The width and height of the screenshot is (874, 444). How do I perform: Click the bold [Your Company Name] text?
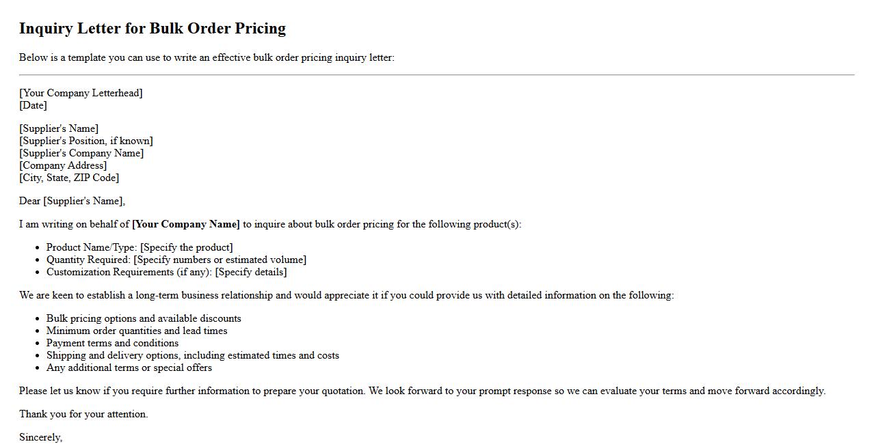[x=186, y=224]
